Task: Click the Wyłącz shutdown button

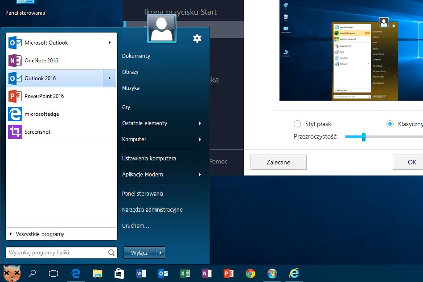Action: tap(140, 253)
